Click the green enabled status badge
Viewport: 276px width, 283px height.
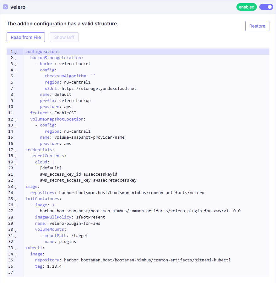[246, 7]
